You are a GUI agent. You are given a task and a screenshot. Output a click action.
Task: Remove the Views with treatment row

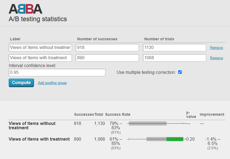click(x=216, y=58)
